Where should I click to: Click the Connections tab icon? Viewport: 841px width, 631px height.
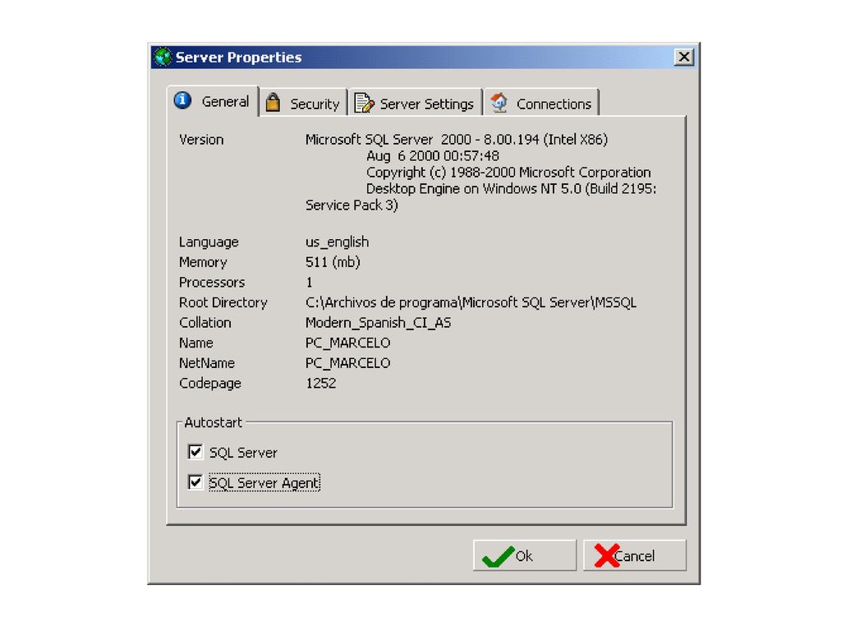[x=499, y=102]
